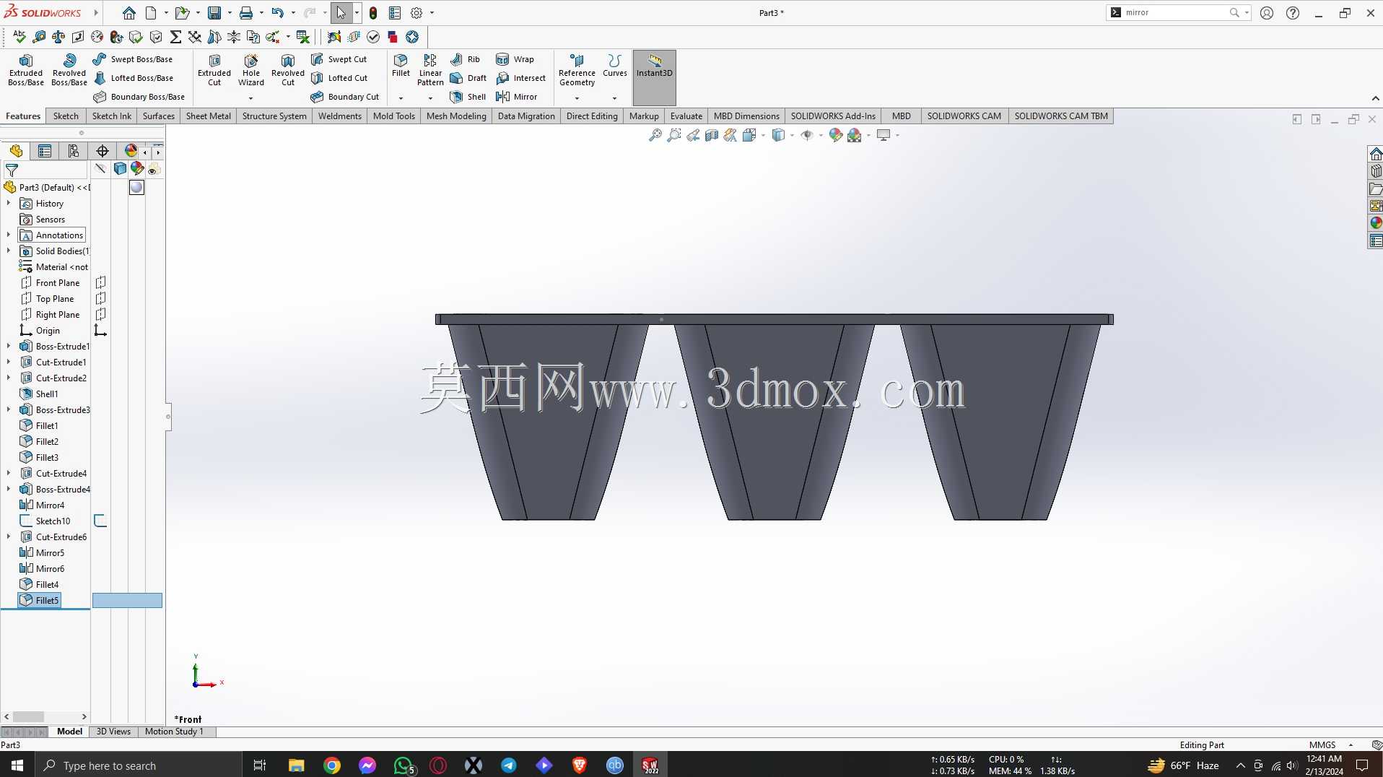Choose the Lofted Cut tool
Screen dimensions: 1383x777
(x=339, y=78)
